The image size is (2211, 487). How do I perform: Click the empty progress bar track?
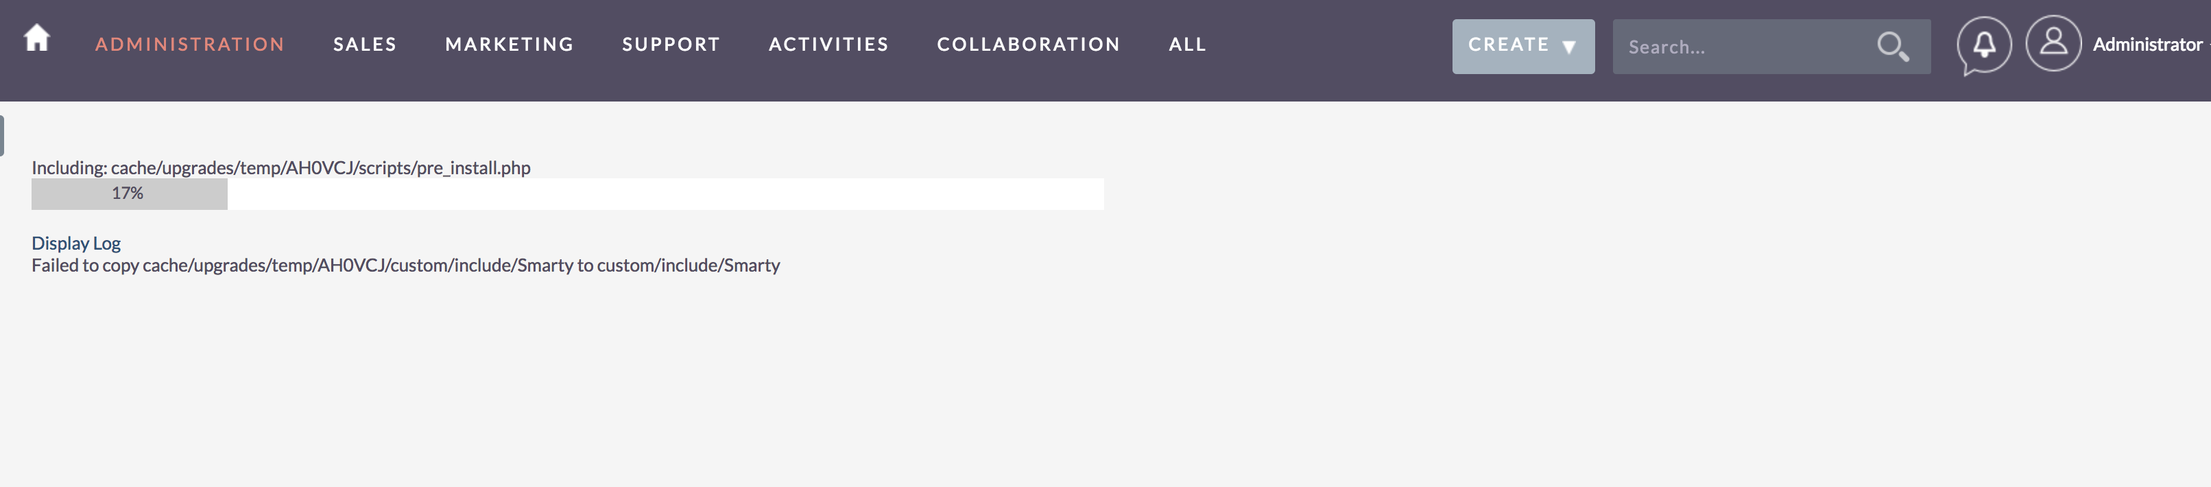[665, 194]
